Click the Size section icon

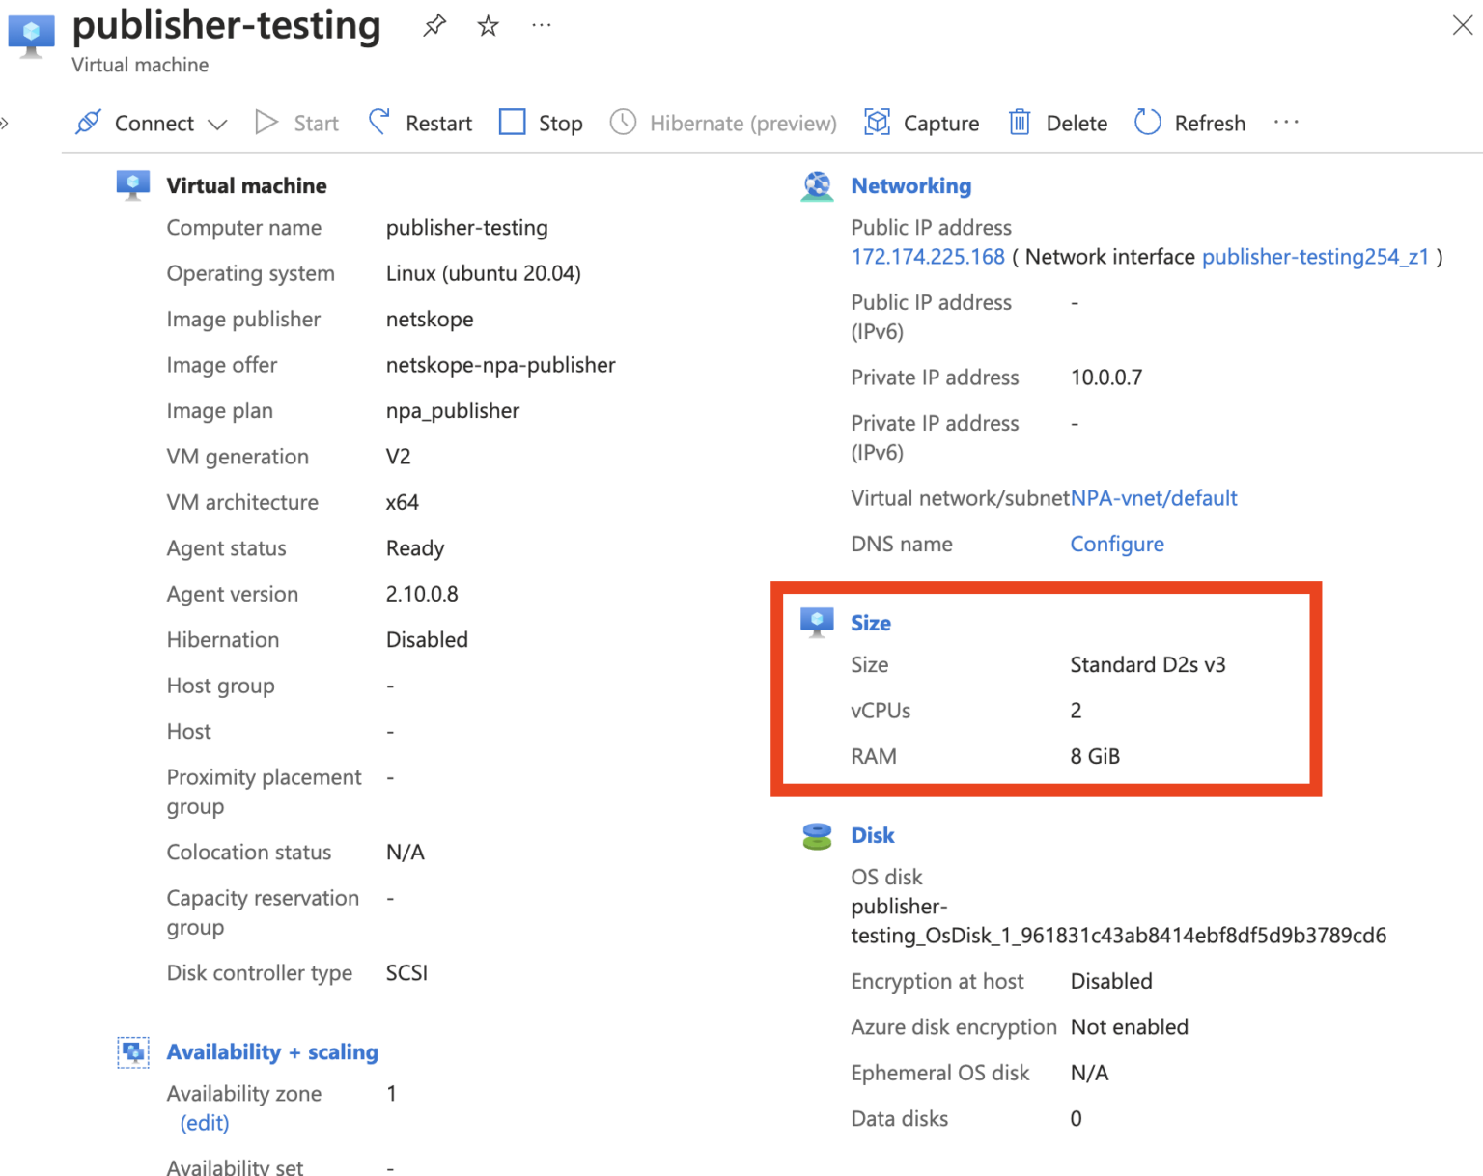(817, 622)
